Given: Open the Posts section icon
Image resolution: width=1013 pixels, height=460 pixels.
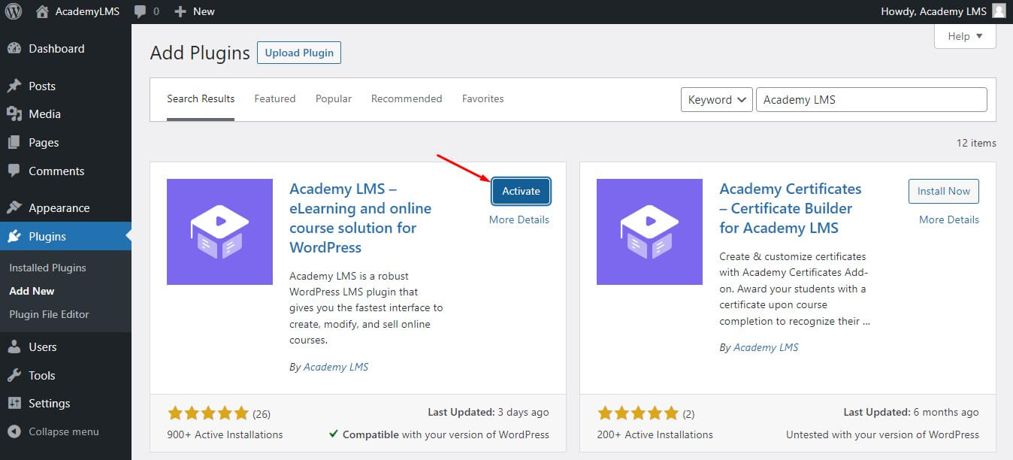Looking at the screenshot, I should point(17,86).
